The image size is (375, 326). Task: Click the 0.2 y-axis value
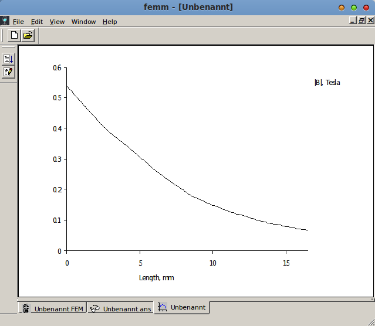click(x=57, y=189)
